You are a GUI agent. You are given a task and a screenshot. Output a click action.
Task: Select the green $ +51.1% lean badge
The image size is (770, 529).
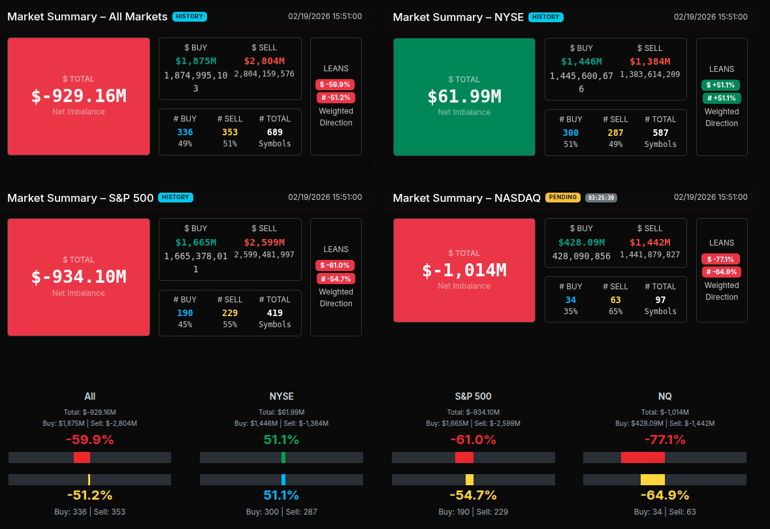pyautogui.click(x=720, y=85)
